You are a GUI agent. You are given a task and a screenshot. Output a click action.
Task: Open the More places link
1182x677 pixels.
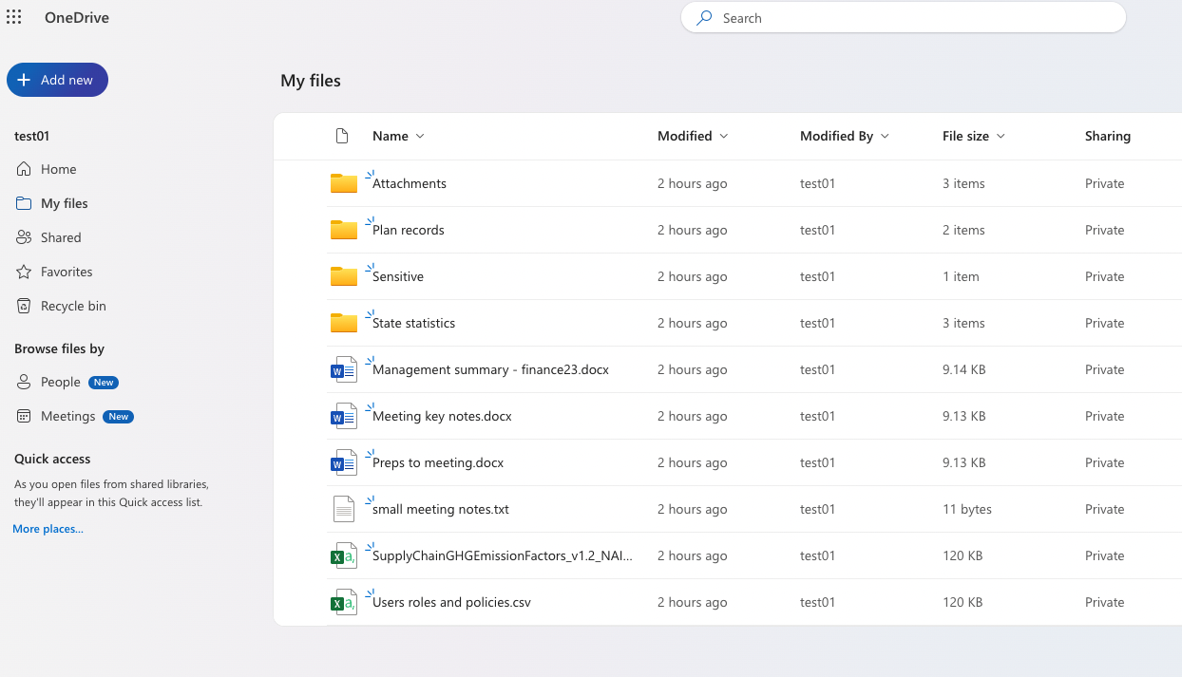[48, 528]
